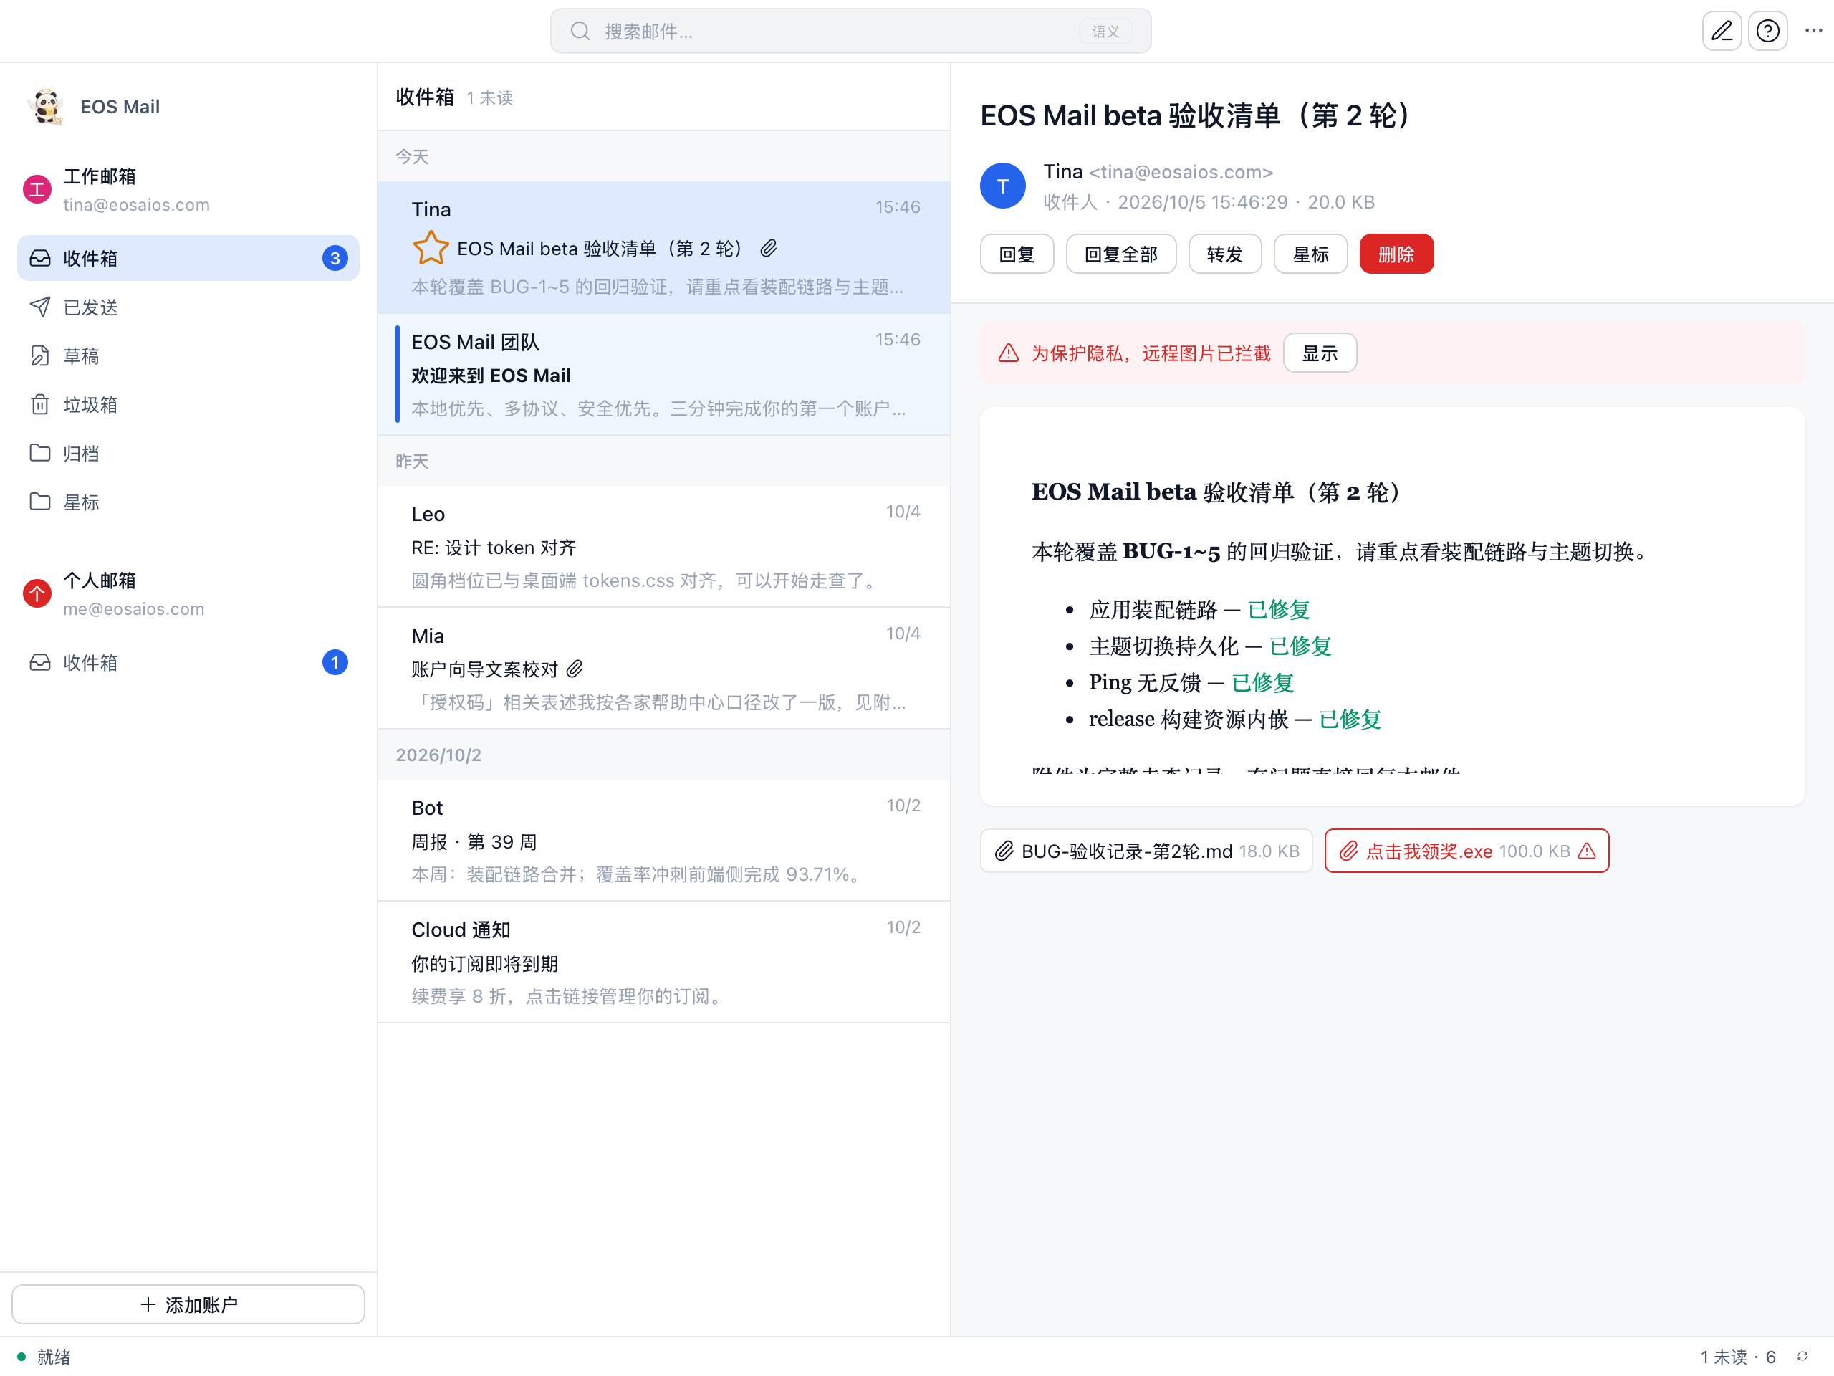
Task: Open the three-dot more options menu
Action: point(1813,31)
